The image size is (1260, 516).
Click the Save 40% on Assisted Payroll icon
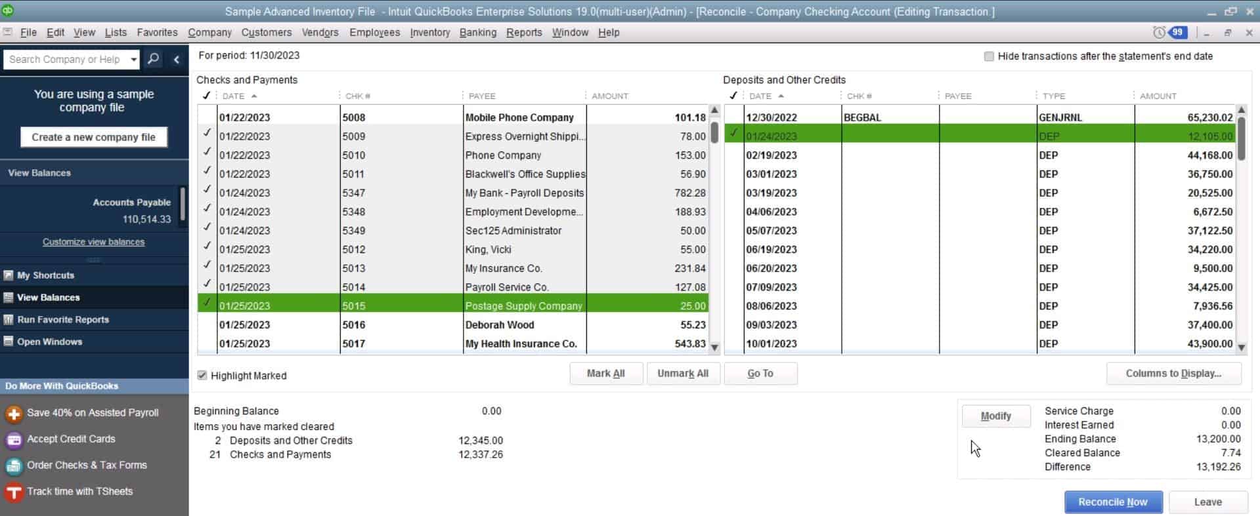14,413
